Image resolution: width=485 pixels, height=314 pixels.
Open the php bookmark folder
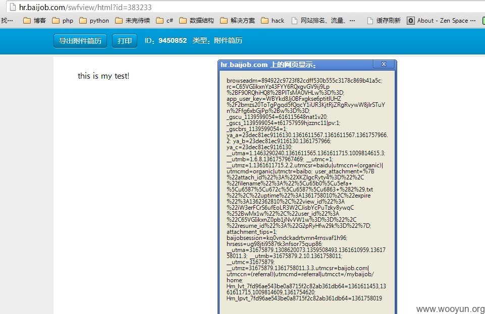tap(63, 21)
